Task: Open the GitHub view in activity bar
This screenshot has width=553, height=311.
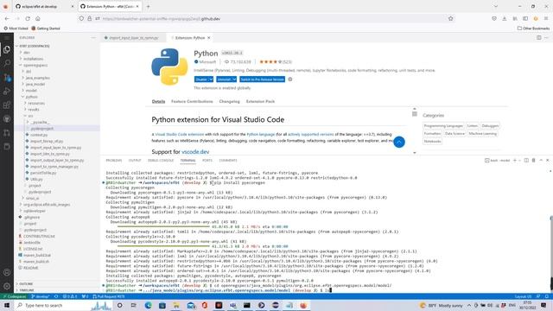Action: point(7,119)
